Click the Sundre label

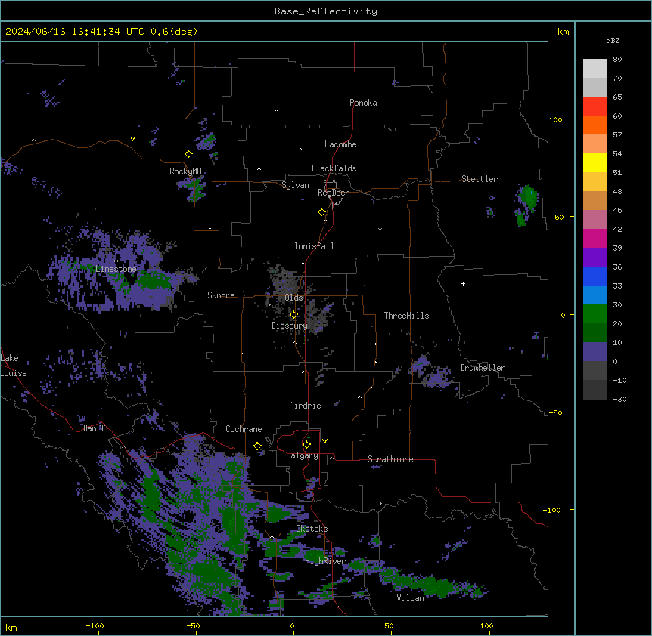[221, 295]
